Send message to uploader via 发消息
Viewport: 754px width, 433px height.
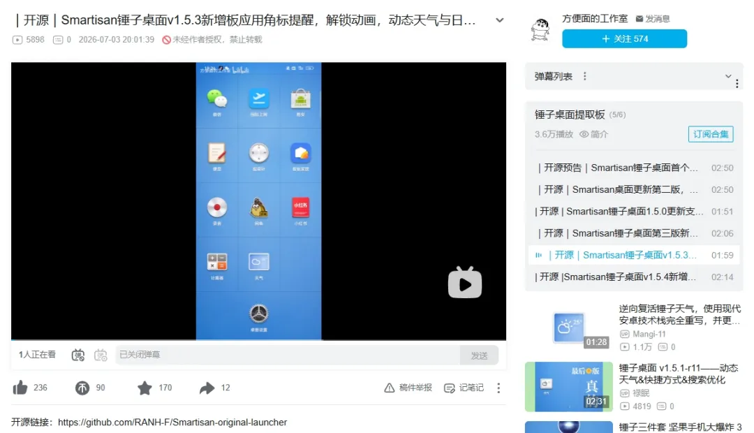[x=653, y=19]
